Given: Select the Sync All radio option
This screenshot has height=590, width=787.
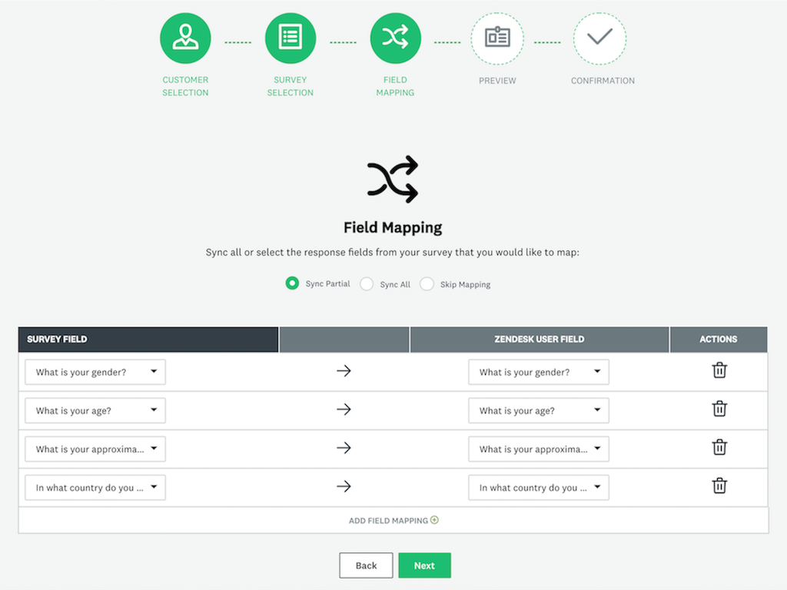Looking at the screenshot, I should tap(367, 284).
